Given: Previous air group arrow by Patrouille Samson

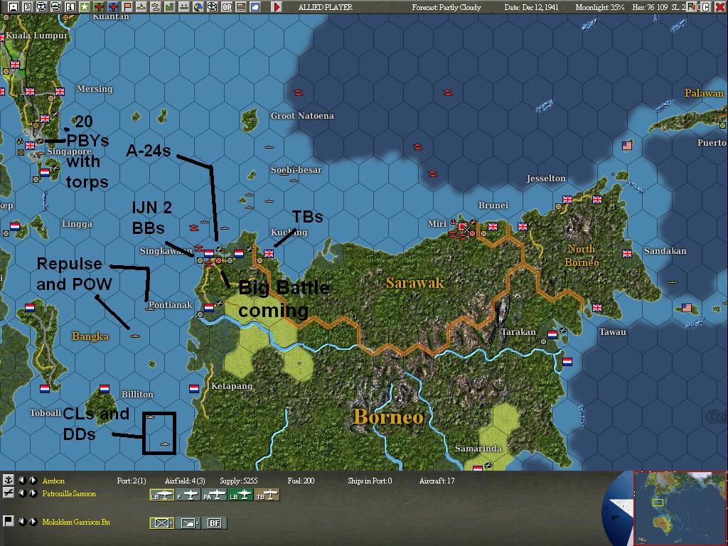Looking at the screenshot, I should coord(22,493).
